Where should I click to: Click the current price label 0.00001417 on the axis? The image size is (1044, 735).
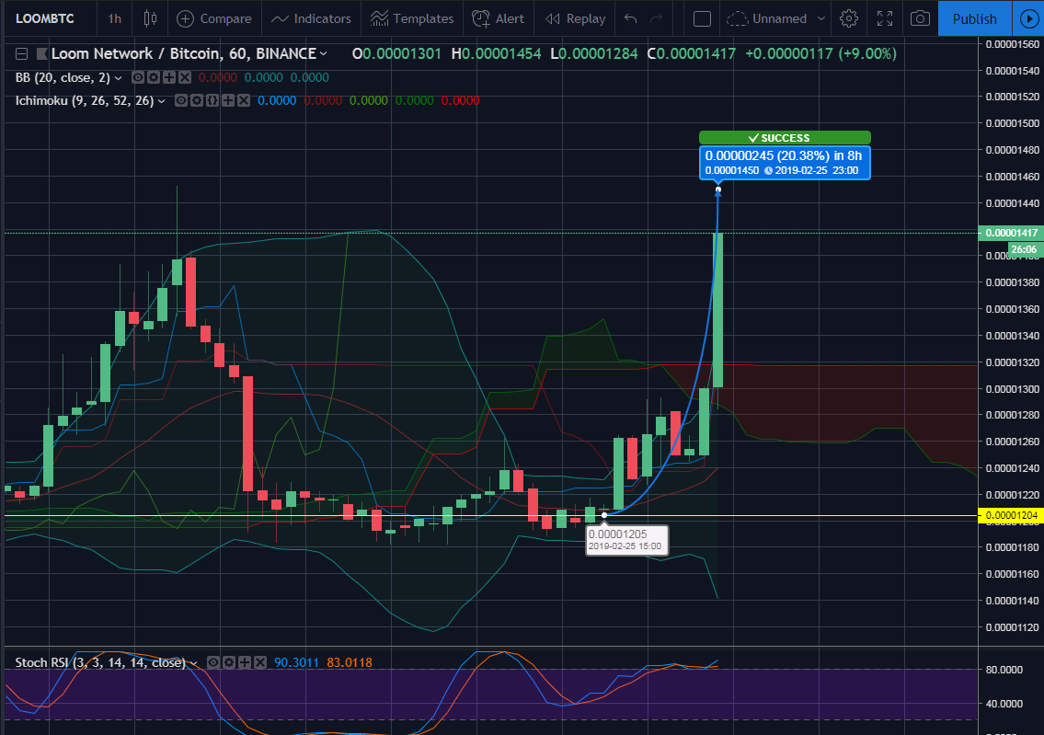(1011, 233)
